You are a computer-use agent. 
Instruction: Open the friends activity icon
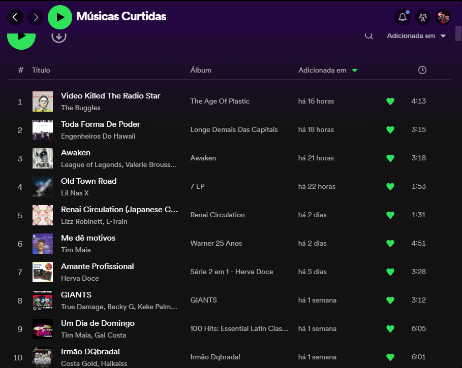click(423, 17)
